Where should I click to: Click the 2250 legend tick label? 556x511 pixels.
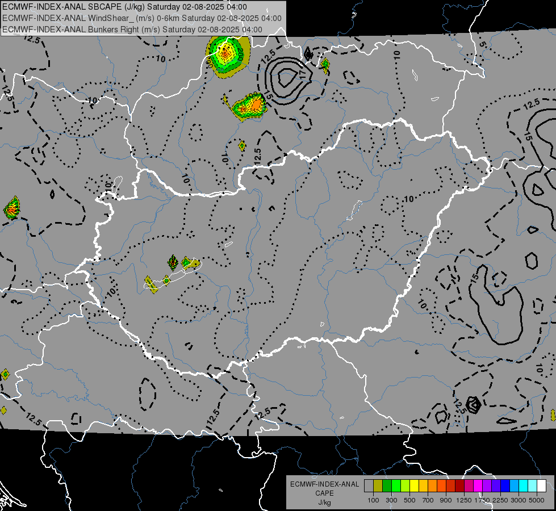(501, 500)
